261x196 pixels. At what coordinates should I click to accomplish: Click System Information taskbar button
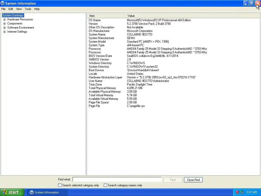point(47,192)
